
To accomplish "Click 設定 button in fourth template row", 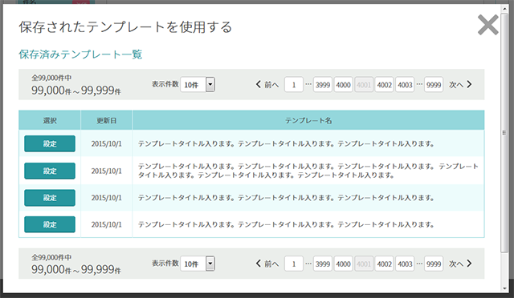I will (50, 224).
